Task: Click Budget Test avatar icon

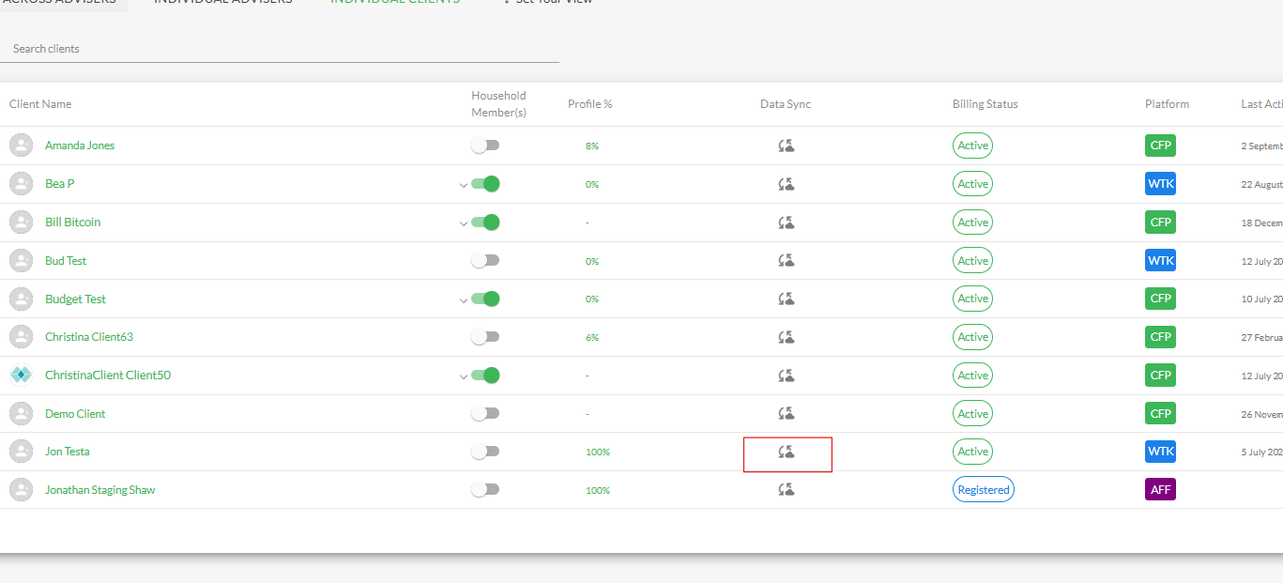Action: [21, 299]
